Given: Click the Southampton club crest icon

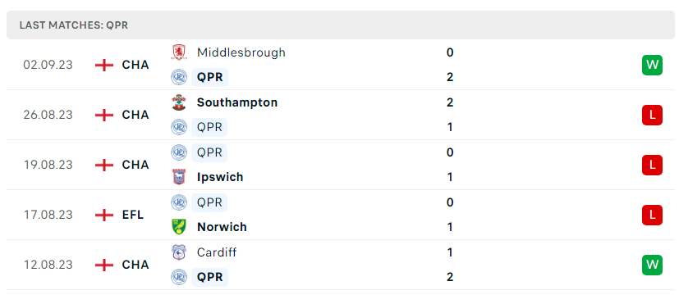Looking at the screenshot, I should coord(179,102).
